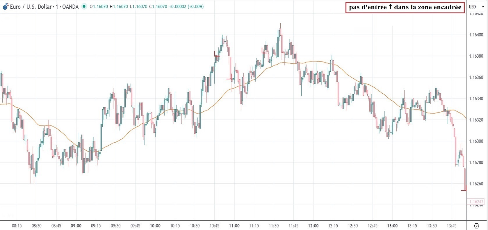
Task: Click the 1.16280 price axis label
Action: [x=476, y=163]
